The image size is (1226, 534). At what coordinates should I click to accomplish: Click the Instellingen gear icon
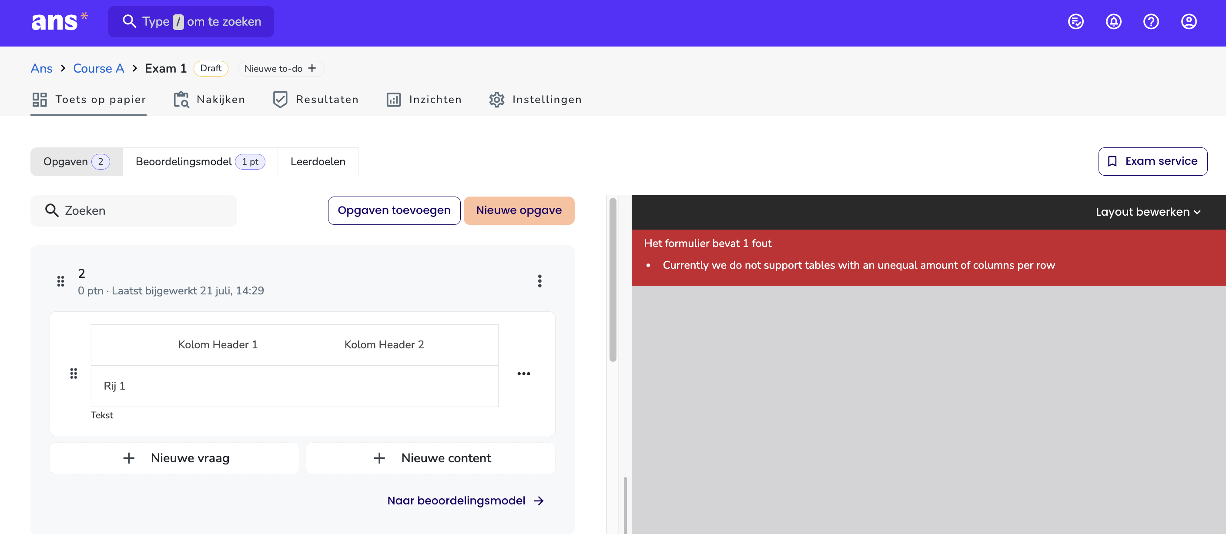(x=497, y=100)
